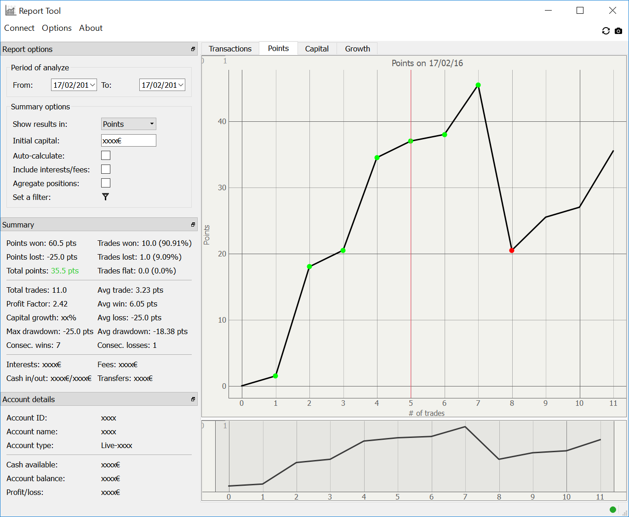Viewport: 629px width, 517px height.
Task: Click the 'Profit Factor: 2.42' text
Action: (x=37, y=304)
